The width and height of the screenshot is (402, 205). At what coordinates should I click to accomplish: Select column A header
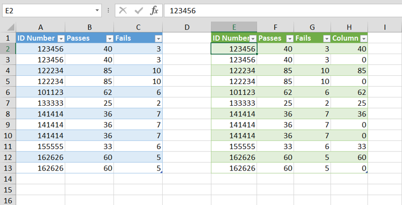click(x=40, y=27)
